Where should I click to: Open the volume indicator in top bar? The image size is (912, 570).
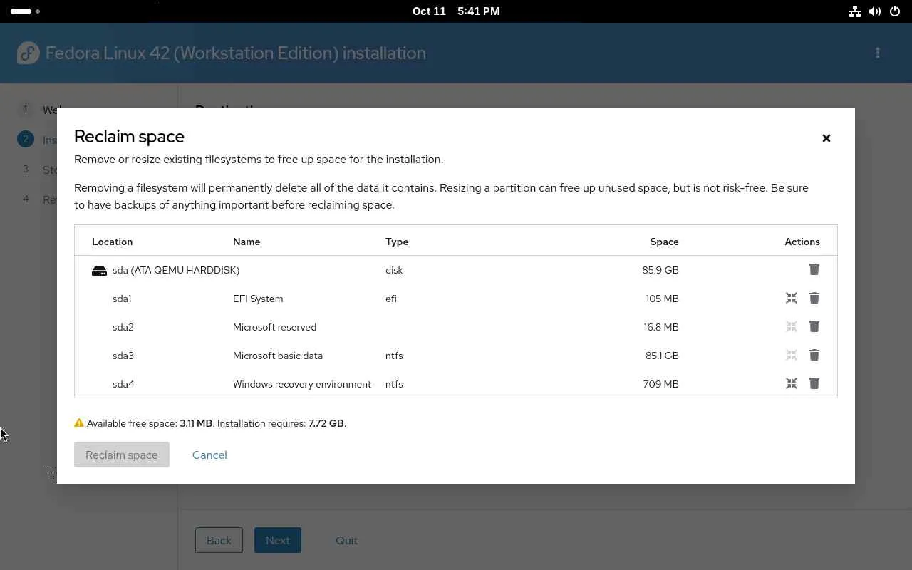pos(875,11)
